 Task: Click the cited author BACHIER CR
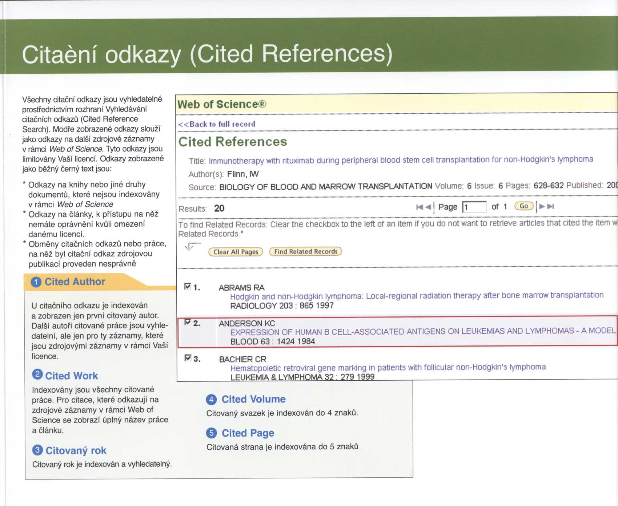pos(242,359)
